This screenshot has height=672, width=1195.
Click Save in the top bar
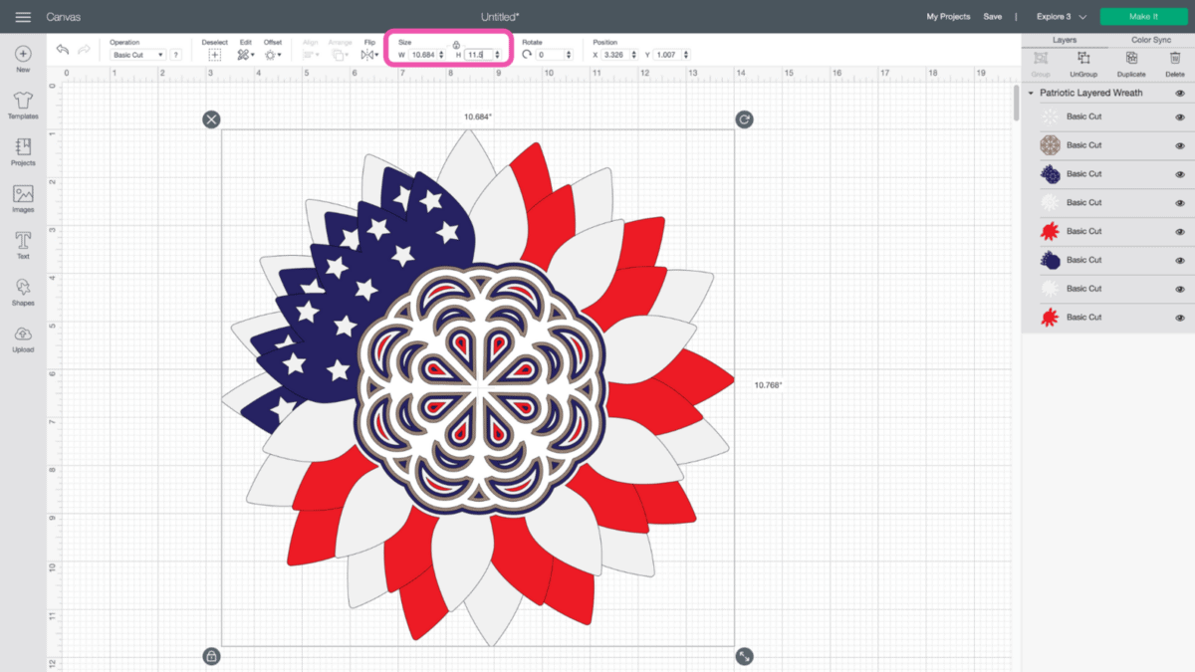click(993, 17)
